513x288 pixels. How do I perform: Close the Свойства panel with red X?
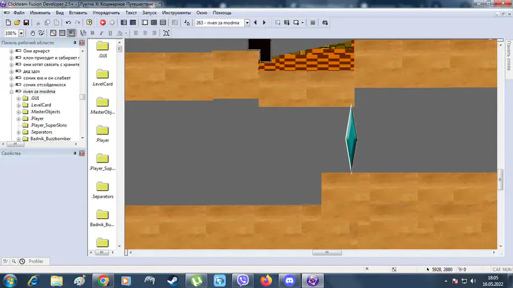(82, 153)
